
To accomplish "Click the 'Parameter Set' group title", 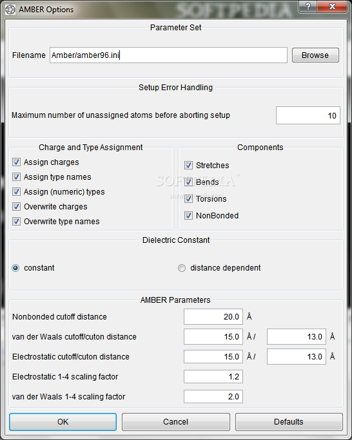I will pos(176,28).
